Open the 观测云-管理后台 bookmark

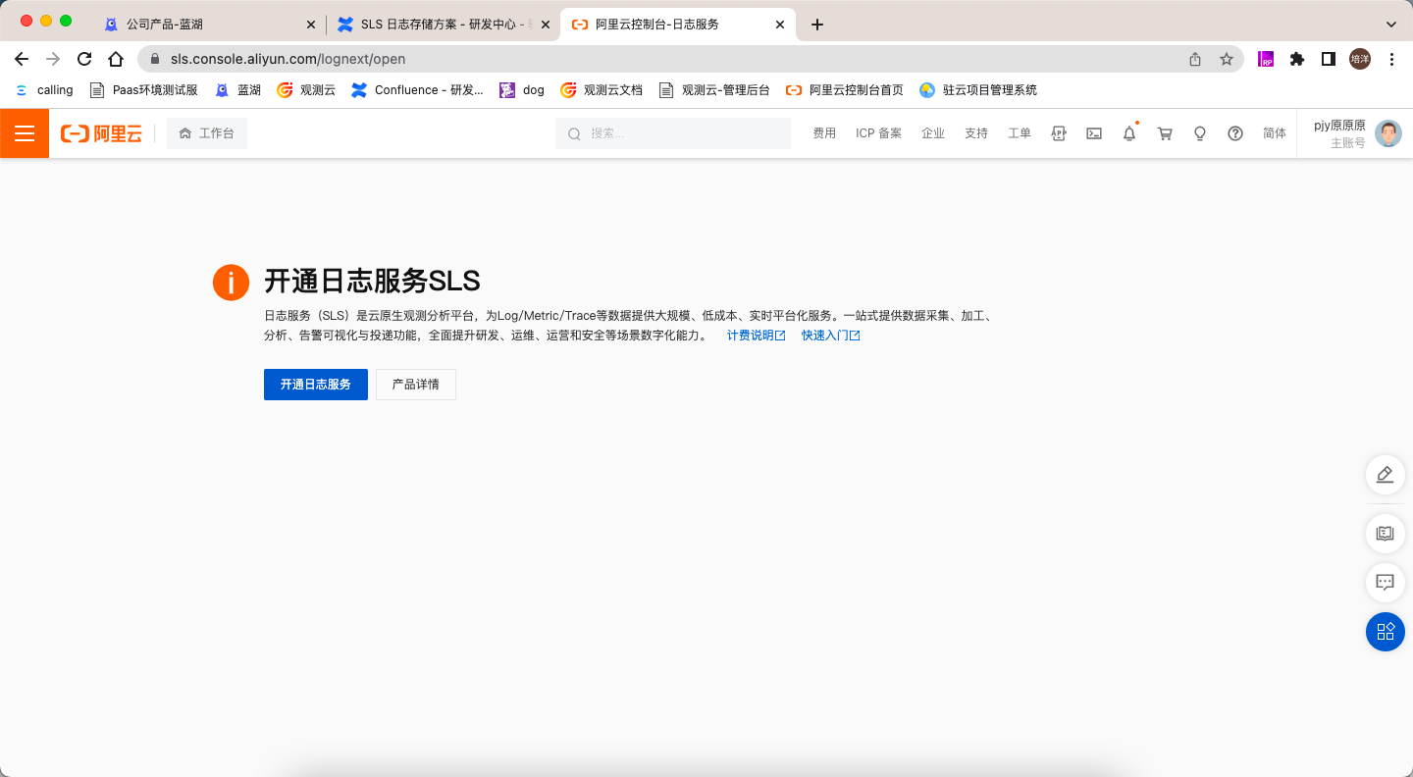coord(714,90)
